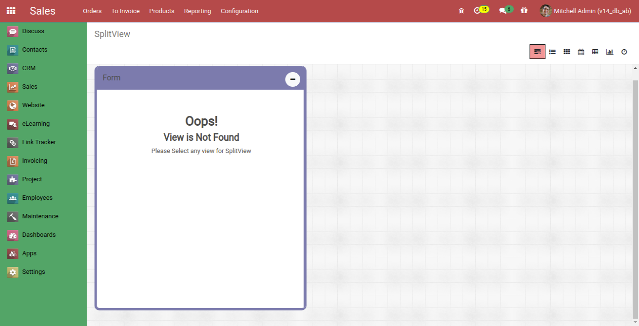639x326 pixels.
Task: Open the Discuss app
Action: (x=33, y=31)
